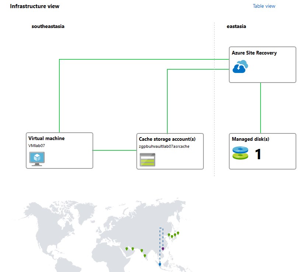Switch to Table view
Viewport: 300px width, 272px height.
pyautogui.click(x=264, y=6)
